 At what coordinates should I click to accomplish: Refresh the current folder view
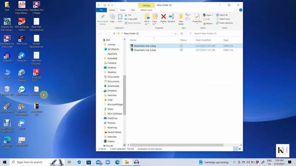[182, 34]
